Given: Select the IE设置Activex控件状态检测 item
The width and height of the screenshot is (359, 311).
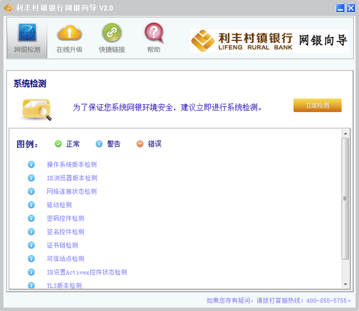Looking at the screenshot, I should 87,272.
